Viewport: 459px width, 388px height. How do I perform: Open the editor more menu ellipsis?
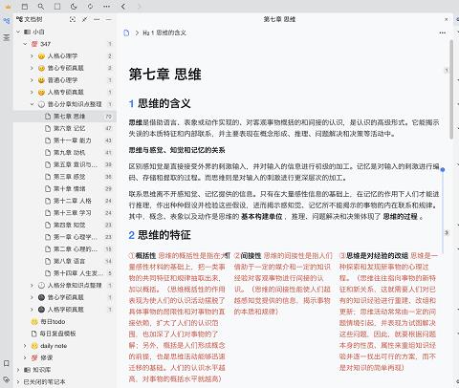coord(443,32)
